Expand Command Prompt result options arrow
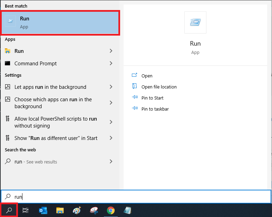 pos(111,64)
